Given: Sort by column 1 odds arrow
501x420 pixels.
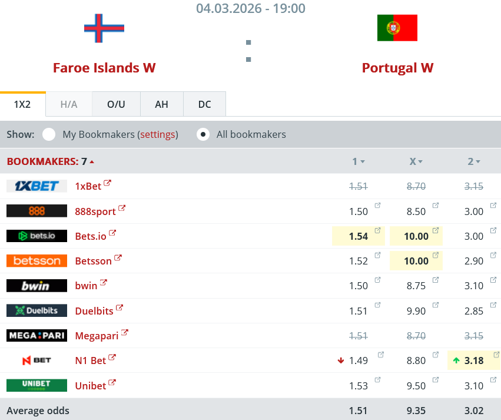Looking at the screenshot, I should [363, 161].
